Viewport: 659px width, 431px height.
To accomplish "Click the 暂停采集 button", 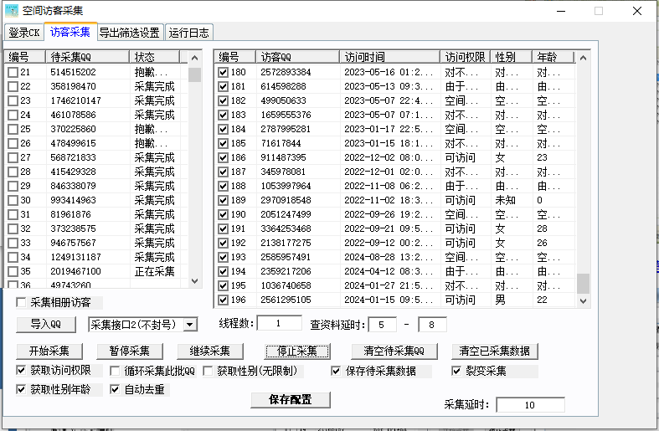I will [x=130, y=351].
